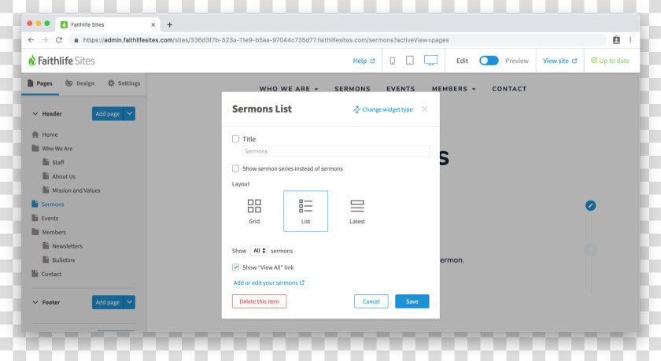The image size is (661, 361).
Task: Open the Header Add page dropdown arrow
Action: (x=129, y=114)
